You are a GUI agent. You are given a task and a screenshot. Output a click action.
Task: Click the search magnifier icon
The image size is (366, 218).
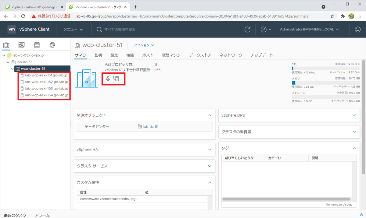[99, 30]
